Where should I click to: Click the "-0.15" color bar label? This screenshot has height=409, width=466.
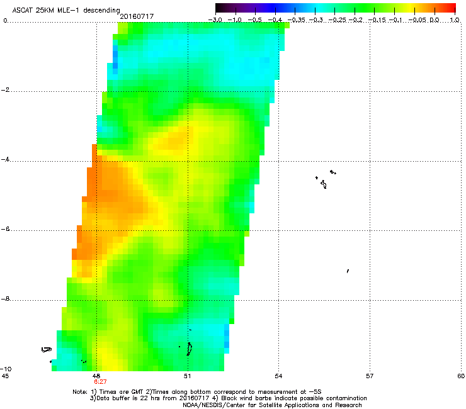coord(377,20)
